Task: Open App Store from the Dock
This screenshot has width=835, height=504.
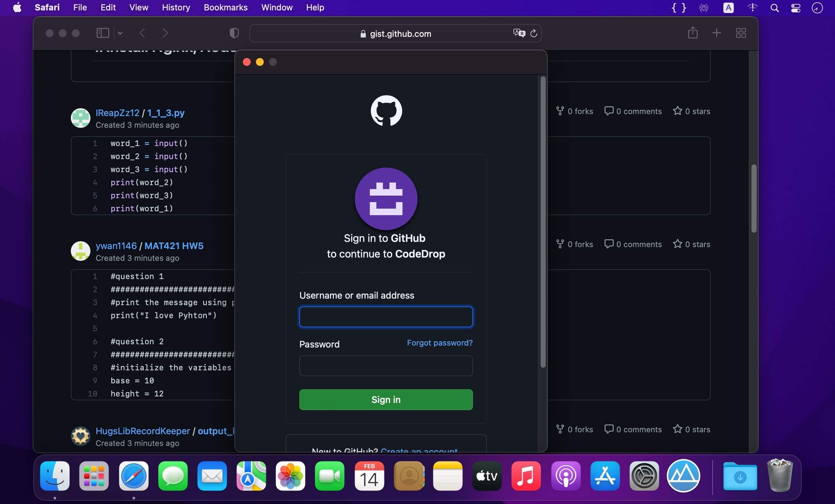Action: pyautogui.click(x=605, y=476)
